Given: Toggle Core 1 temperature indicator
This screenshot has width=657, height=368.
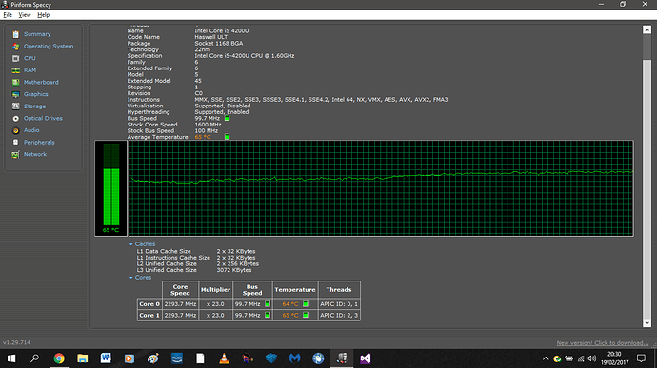Looking at the screenshot, I should click(306, 315).
